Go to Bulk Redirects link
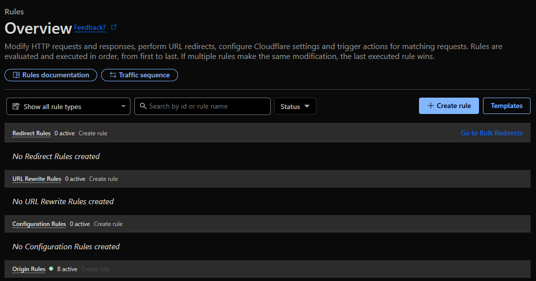Screen dimensions: 536x281 pyautogui.click(x=491, y=133)
